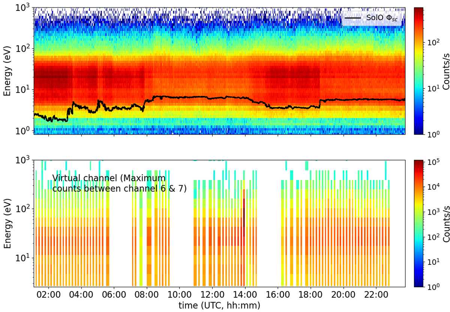Screen dimensions: 450x312
Task: Click the 14:00 tick label on the time axis
Action: [245, 294]
